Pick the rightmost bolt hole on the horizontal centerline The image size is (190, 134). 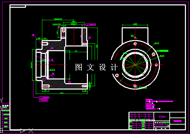coord(156,65)
